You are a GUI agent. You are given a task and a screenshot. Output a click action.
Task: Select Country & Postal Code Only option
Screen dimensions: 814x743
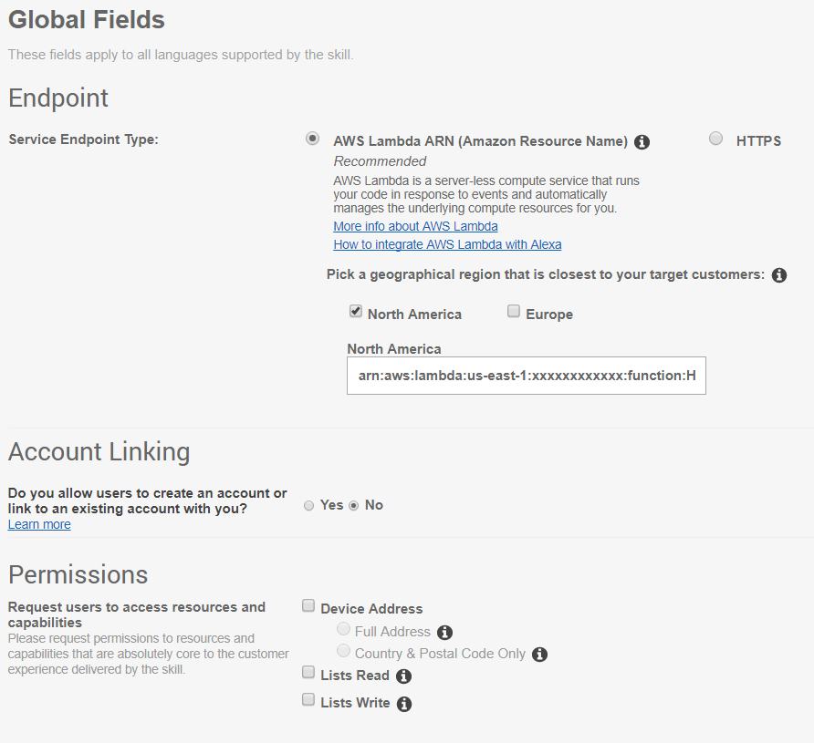[x=344, y=651]
